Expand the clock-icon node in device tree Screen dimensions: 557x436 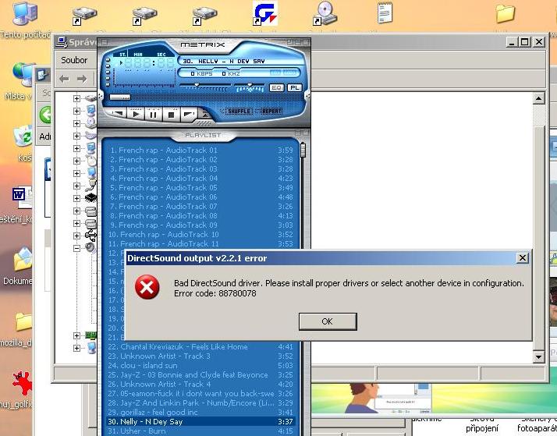[76, 161]
